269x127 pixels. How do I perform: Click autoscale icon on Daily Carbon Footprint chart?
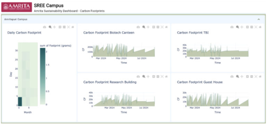tap(68, 27)
